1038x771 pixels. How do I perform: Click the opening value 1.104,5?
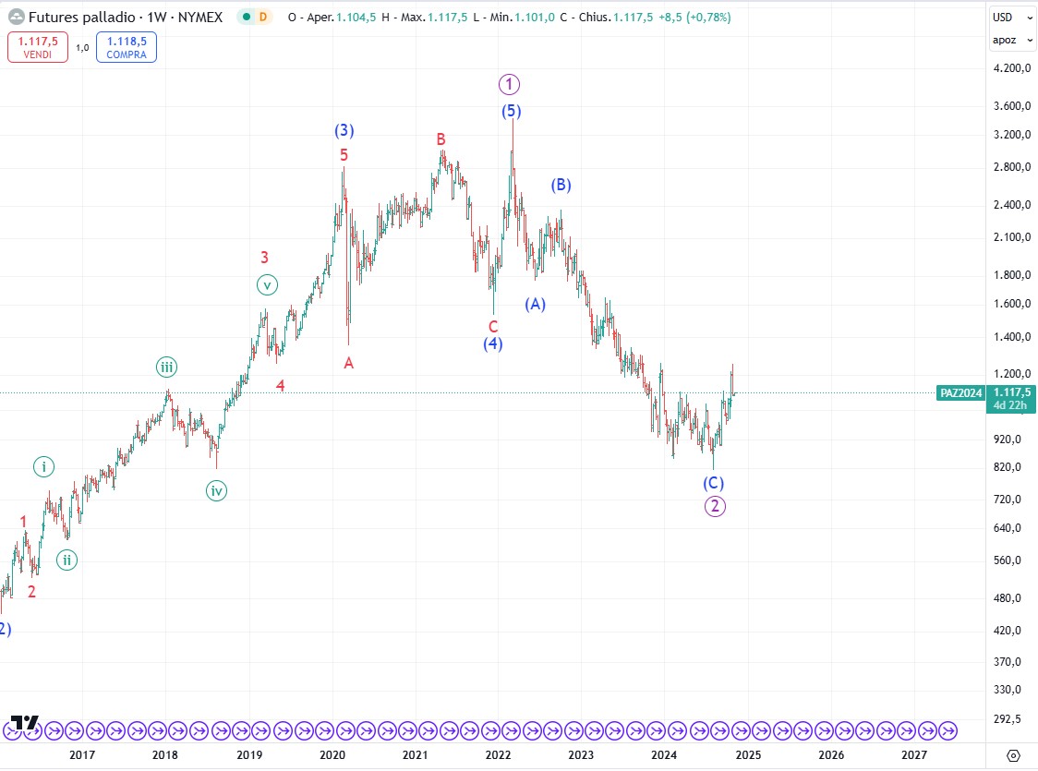[x=356, y=18]
